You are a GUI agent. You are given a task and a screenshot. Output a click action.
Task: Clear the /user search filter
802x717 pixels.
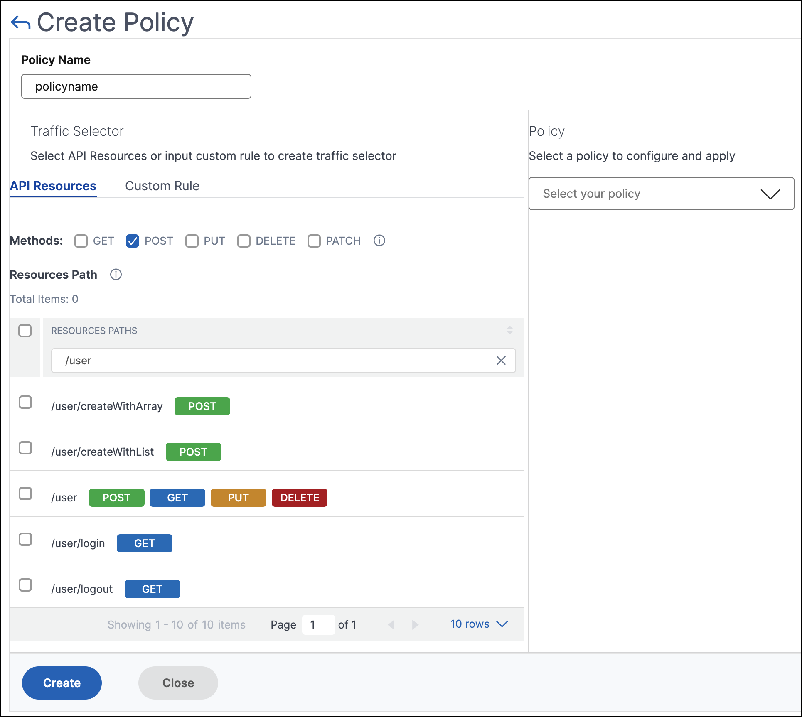pos(501,361)
